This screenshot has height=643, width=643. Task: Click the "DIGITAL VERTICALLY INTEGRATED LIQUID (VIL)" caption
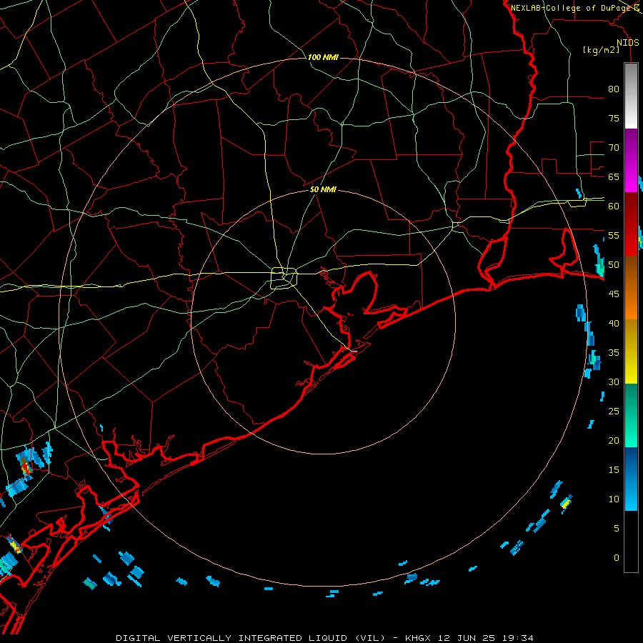coord(251,638)
